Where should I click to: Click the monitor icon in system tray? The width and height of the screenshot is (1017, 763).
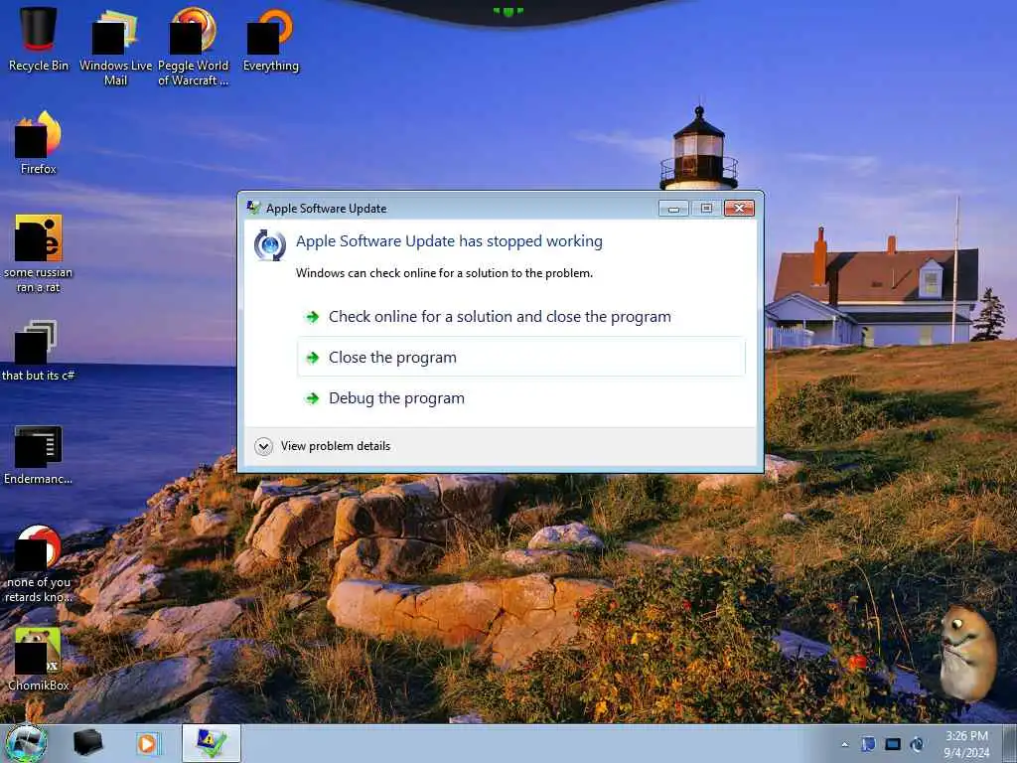[x=893, y=744]
